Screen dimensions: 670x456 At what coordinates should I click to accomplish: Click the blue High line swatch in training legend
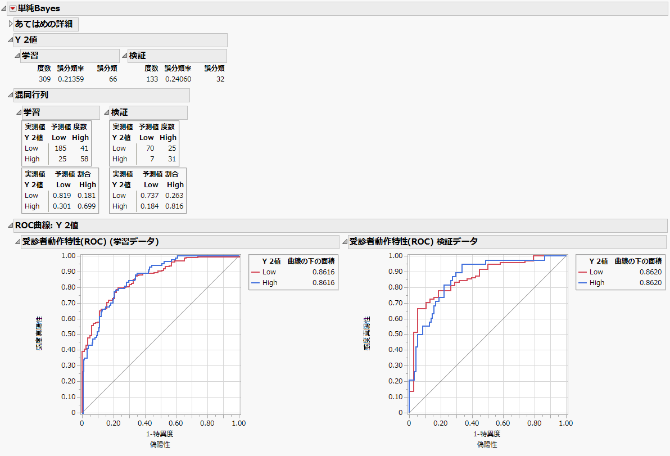256,283
